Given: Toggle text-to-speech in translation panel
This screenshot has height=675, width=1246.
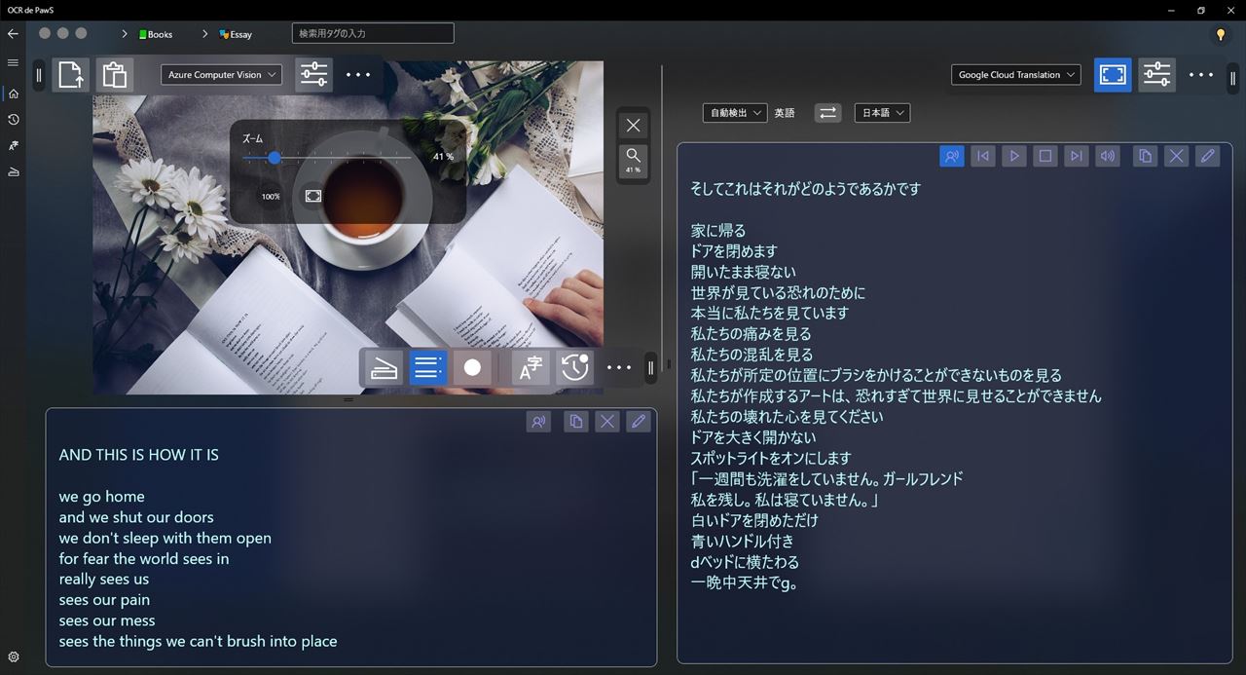Looking at the screenshot, I should click(x=951, y=156).
